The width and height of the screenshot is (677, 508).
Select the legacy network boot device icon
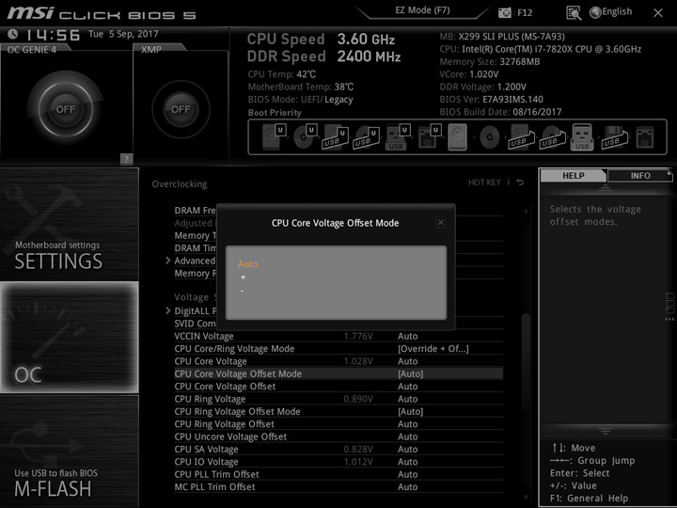coord(645,137)
